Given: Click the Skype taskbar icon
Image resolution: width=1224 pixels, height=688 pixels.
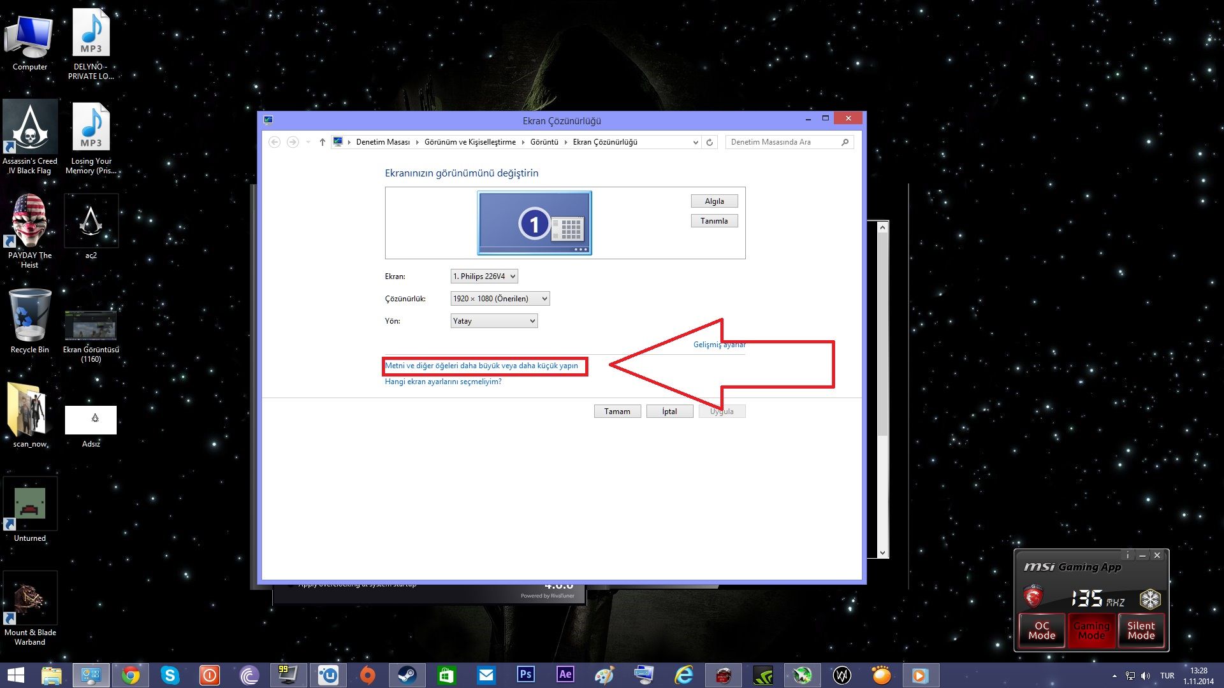Looking at the screenshot, I should coord(170,675).
